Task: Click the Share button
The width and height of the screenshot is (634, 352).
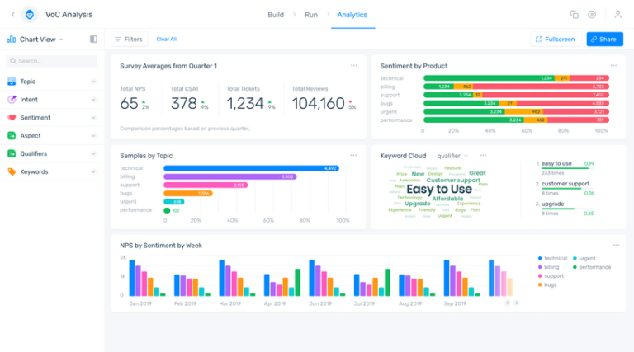Action: (604, 39)
